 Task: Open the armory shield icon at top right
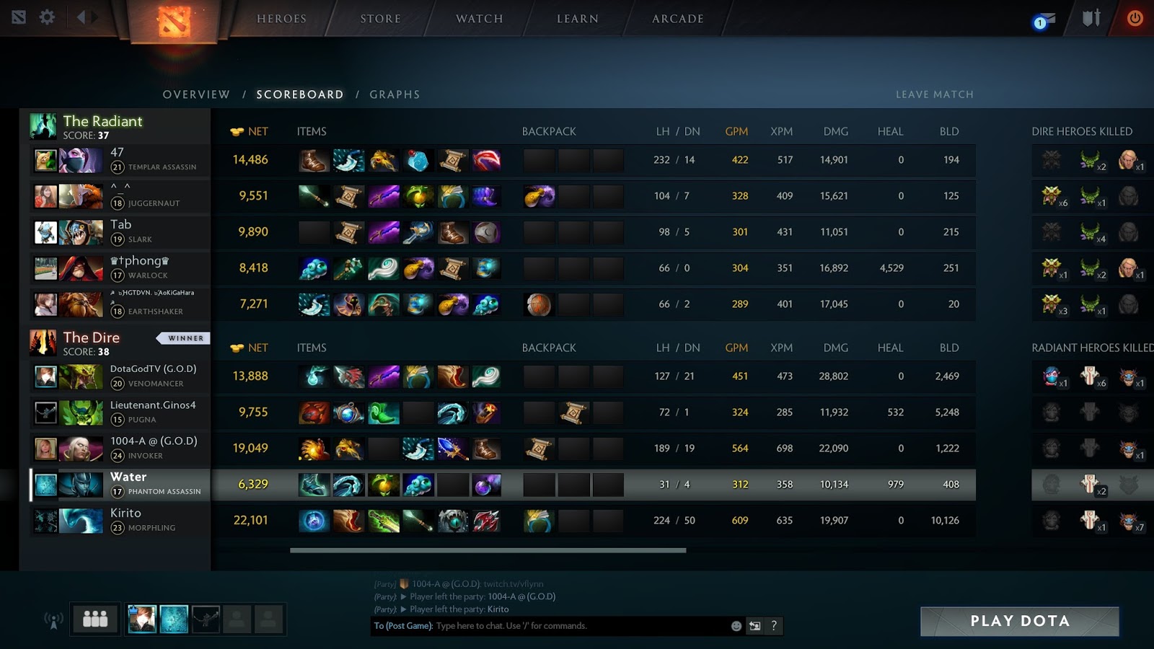(x=1091, y=18)
